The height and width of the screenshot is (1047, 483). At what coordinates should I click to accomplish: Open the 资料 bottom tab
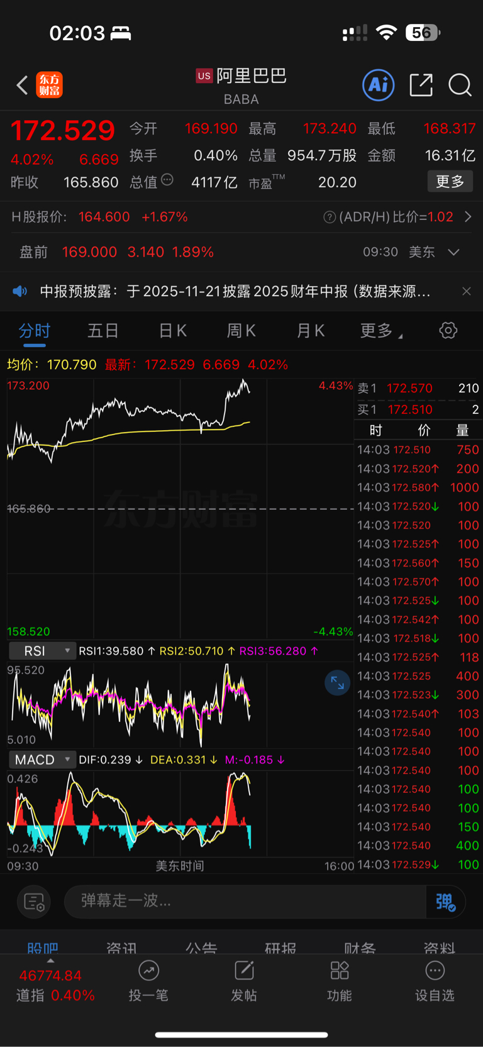[x=439, y=948]
